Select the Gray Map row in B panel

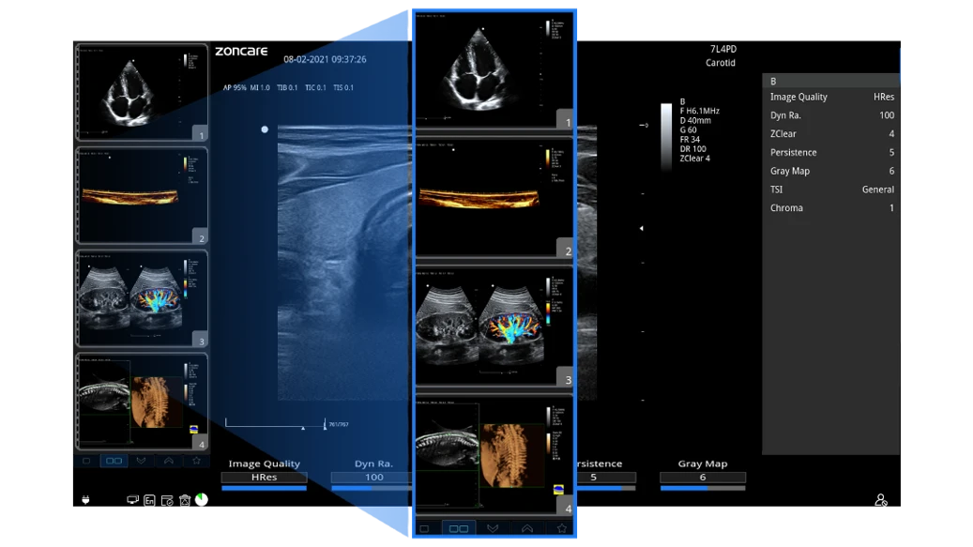point(831,171)
